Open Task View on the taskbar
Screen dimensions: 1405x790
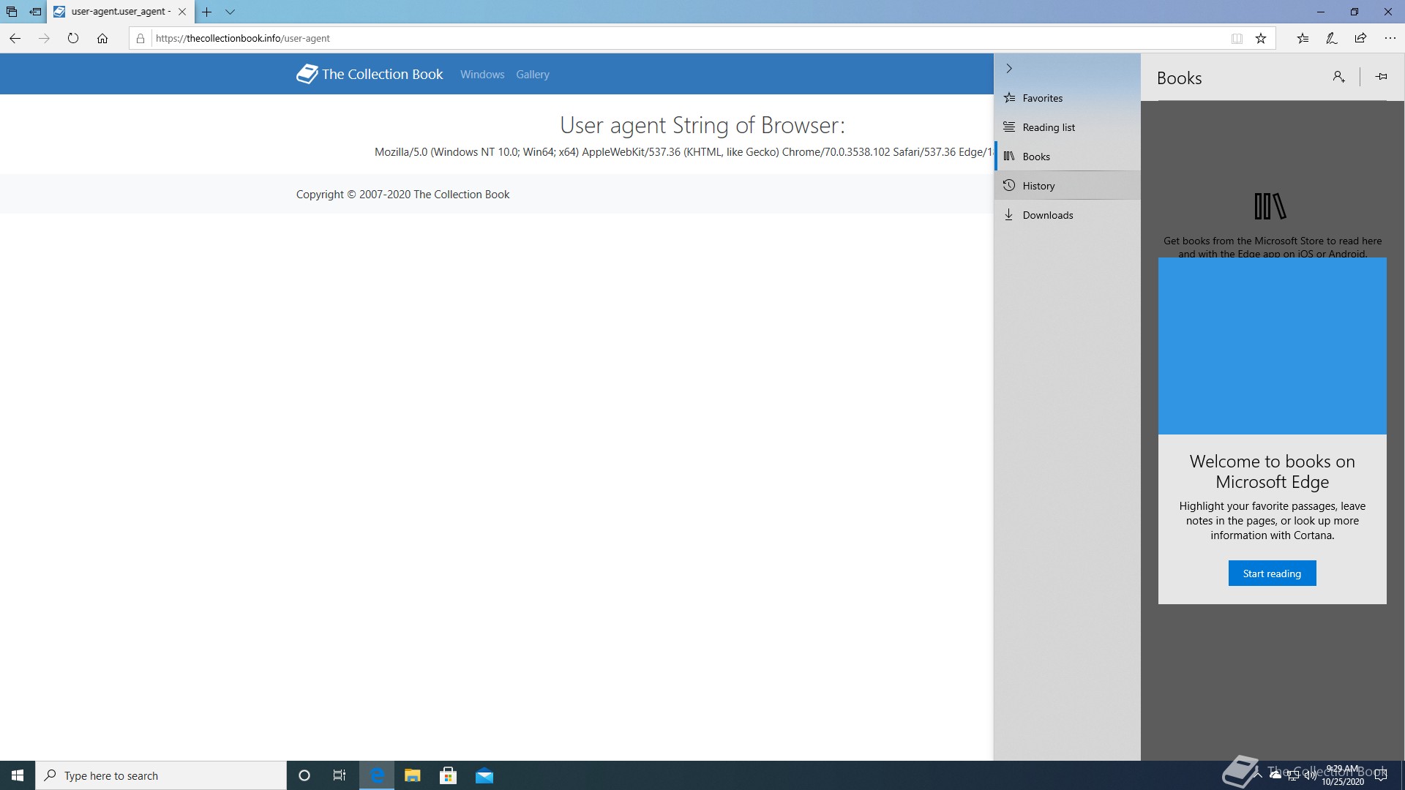340,775
